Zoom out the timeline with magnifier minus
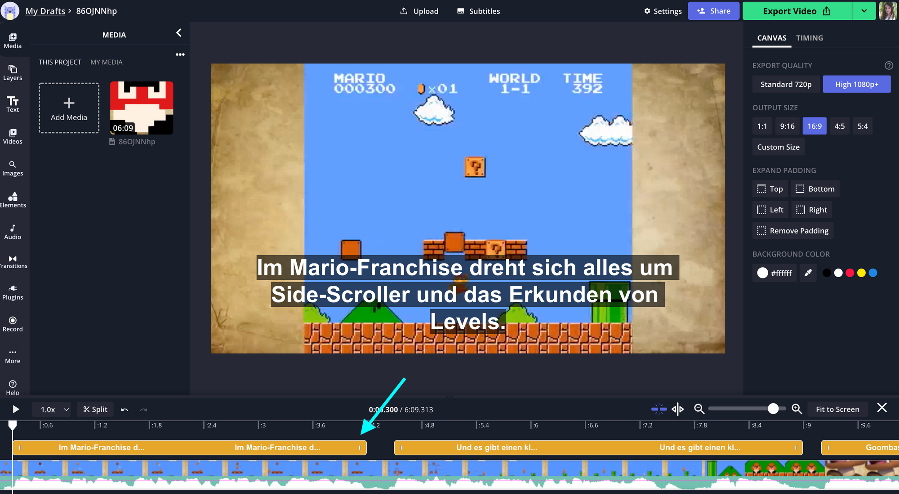899x494 pixels. (699, 409)
